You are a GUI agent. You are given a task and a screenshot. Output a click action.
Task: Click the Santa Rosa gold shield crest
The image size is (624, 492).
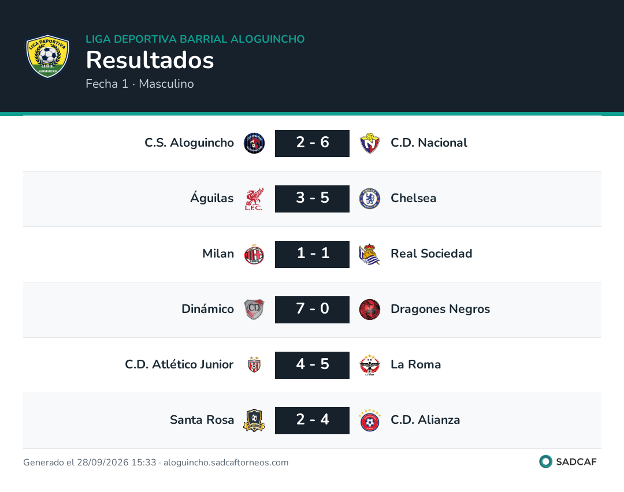[x=254, y=420]
